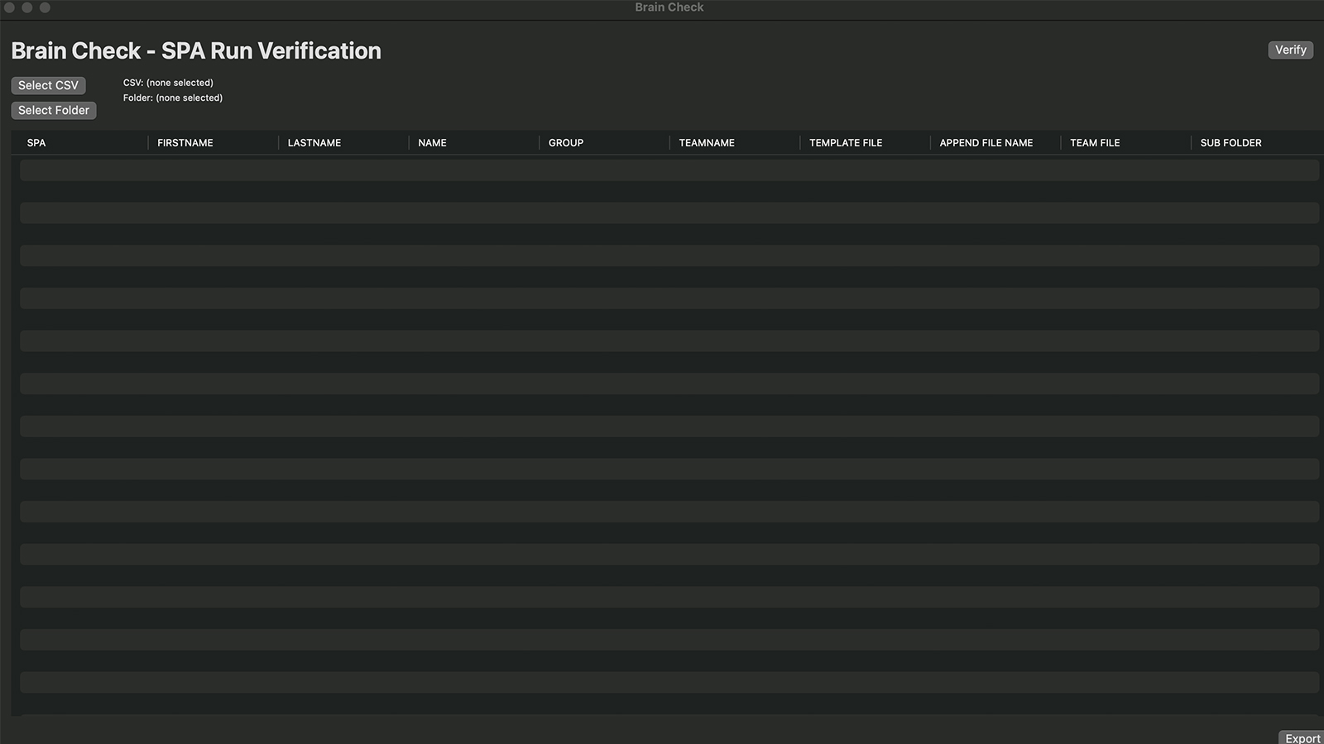Screen dimensions: 1324x744
Task: Run verification with the Verify button
Action: (1290, 50)
